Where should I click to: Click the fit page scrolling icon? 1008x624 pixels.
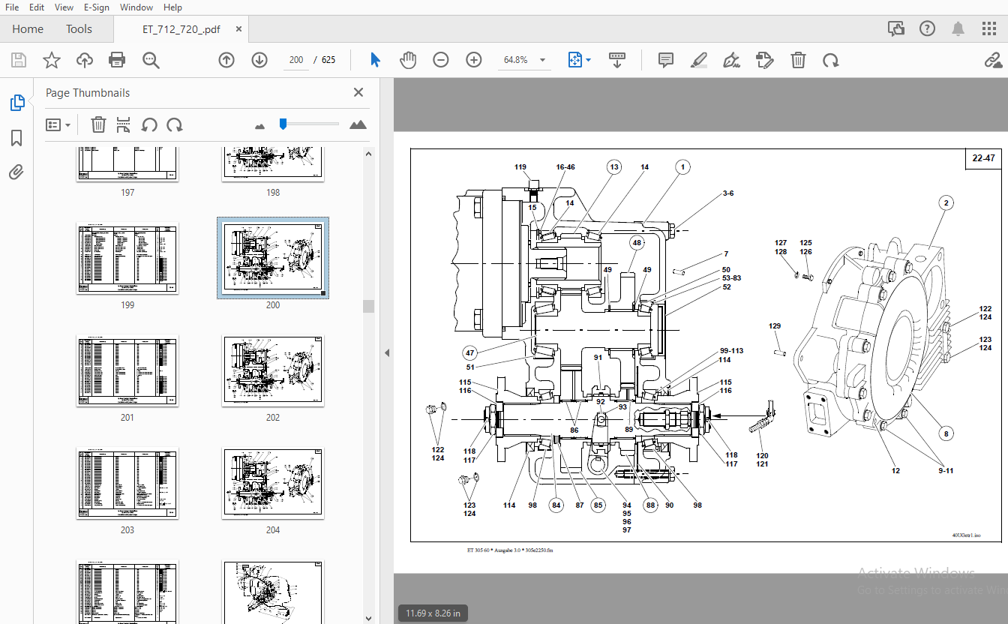click(x=575, y=60)
